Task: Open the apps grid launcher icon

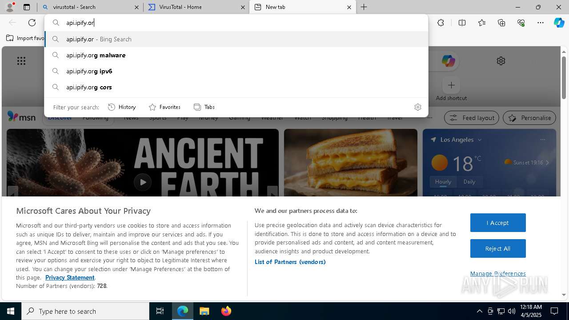Action: pyautogui.click(x=21, y=61)
